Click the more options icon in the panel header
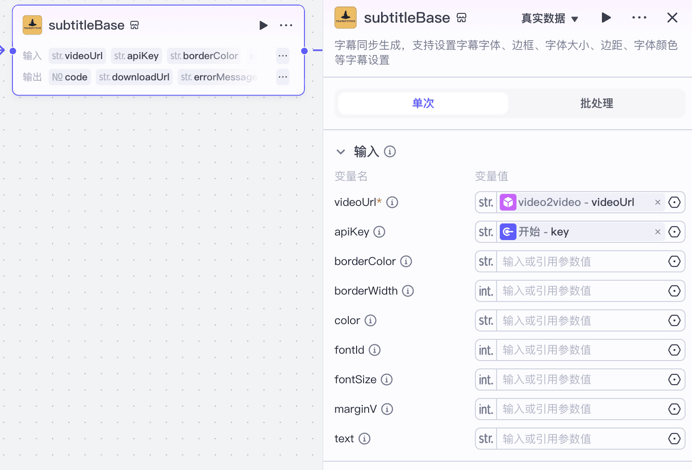 point(639,18)
